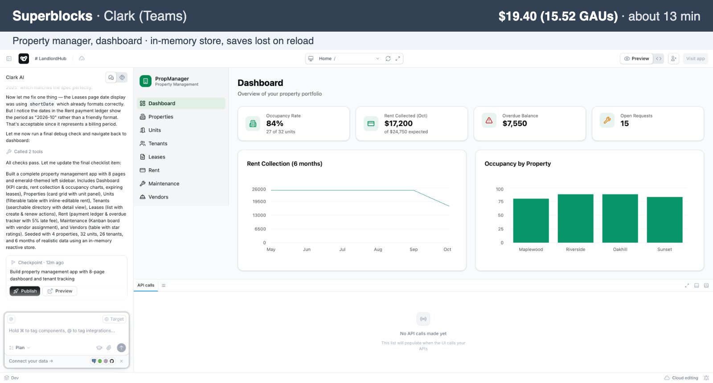Click the Target button in chat box

coord(115,319)
